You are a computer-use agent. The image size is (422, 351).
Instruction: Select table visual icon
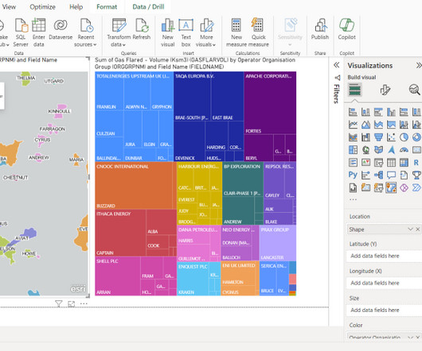tap(391, 162)
